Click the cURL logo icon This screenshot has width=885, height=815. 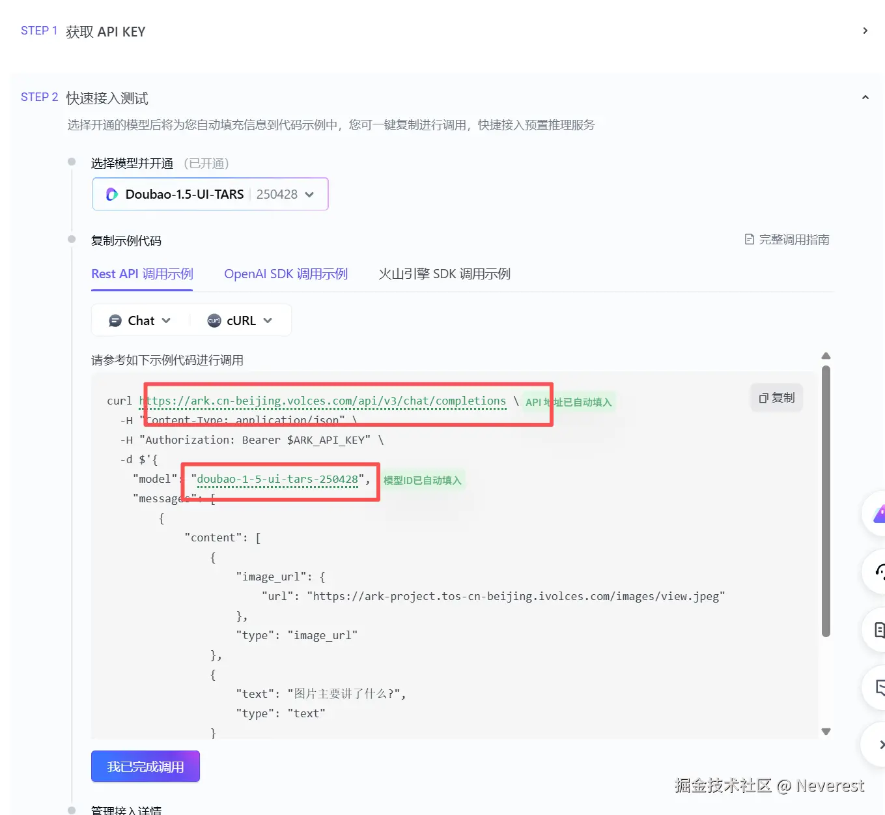214,321
